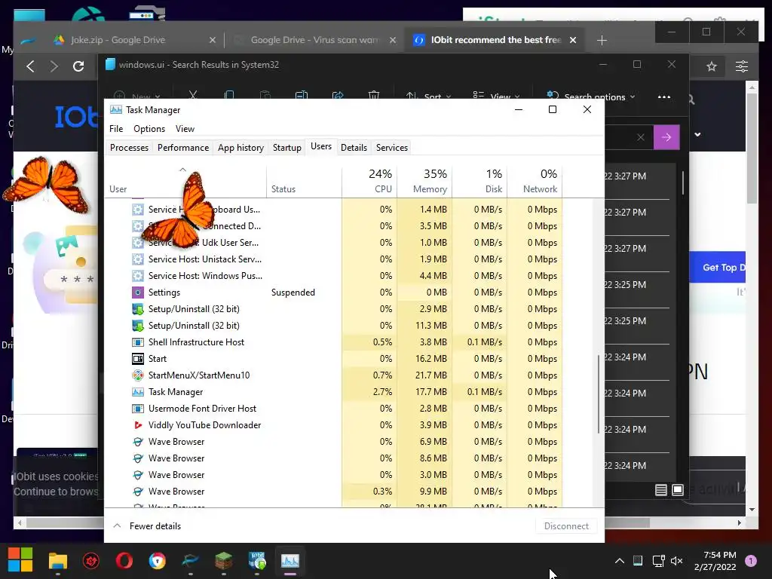Select Wave Browser row using 3.0 MB
This screenshot has width=772, height=579.
pyautogui.click(x=333, y=475)
